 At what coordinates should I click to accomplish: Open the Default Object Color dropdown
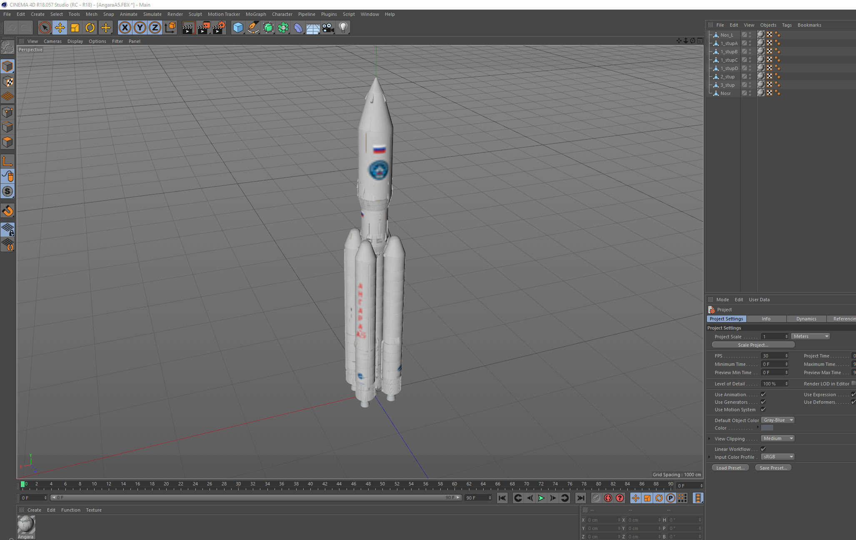[778, 420]
